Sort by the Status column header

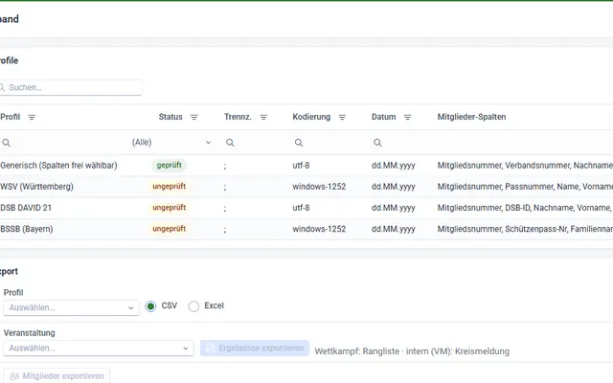click(x=170, y=117)
